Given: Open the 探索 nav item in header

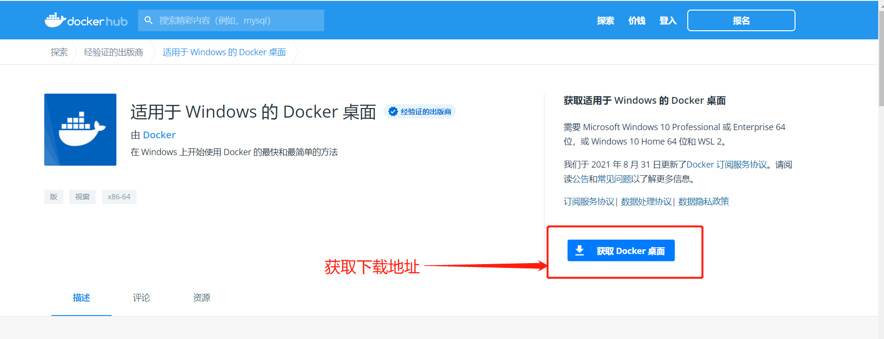Looking at the screenshot, I should click(606, 21).
